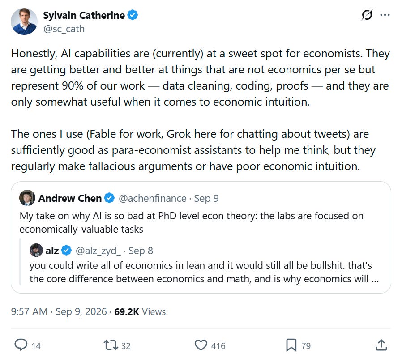This screenshot has height=358, width=402.
Task: Click the Grok icon at top right
Action: [367, 15]
